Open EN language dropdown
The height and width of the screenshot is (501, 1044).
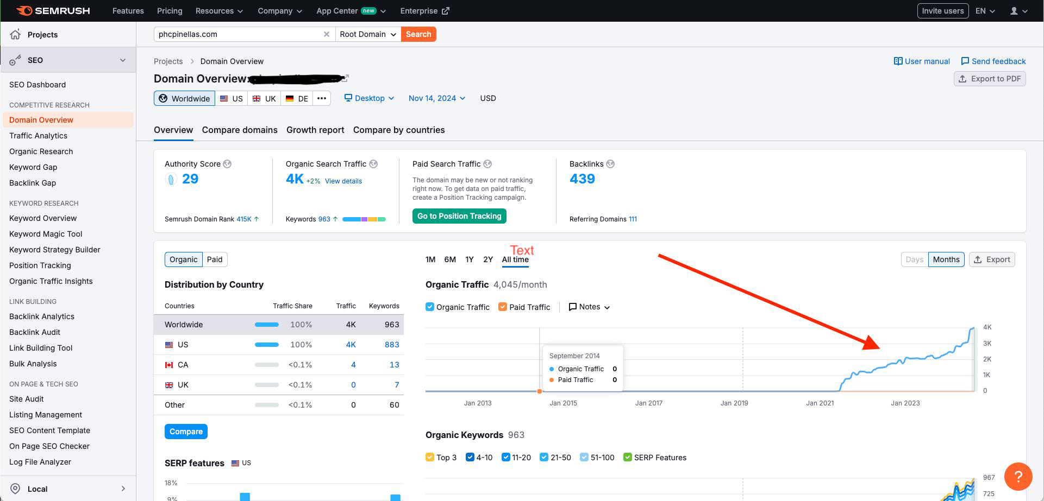click(x=985, y=11)
